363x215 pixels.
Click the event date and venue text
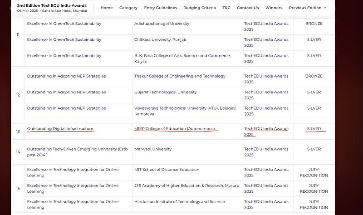click(x=52, y=10)
